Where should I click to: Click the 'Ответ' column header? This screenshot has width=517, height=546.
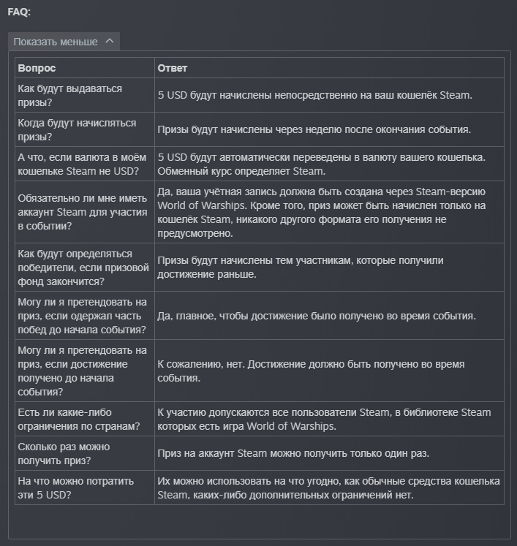coord(172,68)
